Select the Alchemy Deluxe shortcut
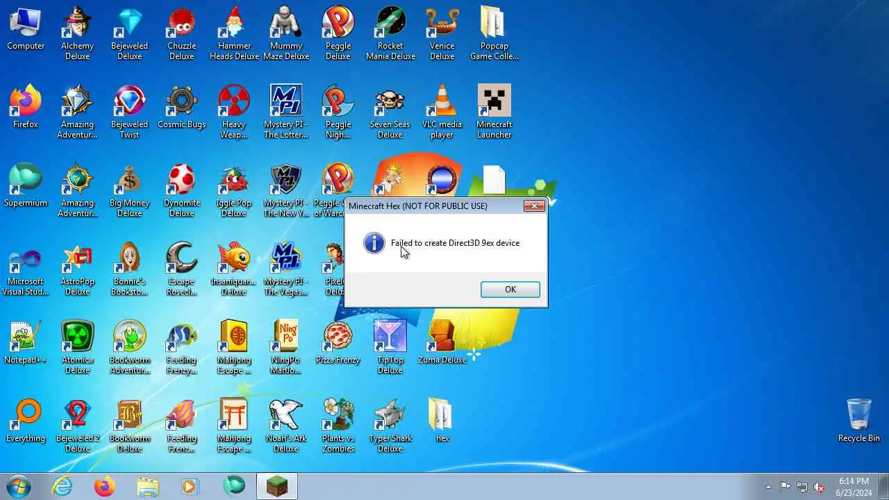 pyautogui.click(x=78, y=33)
